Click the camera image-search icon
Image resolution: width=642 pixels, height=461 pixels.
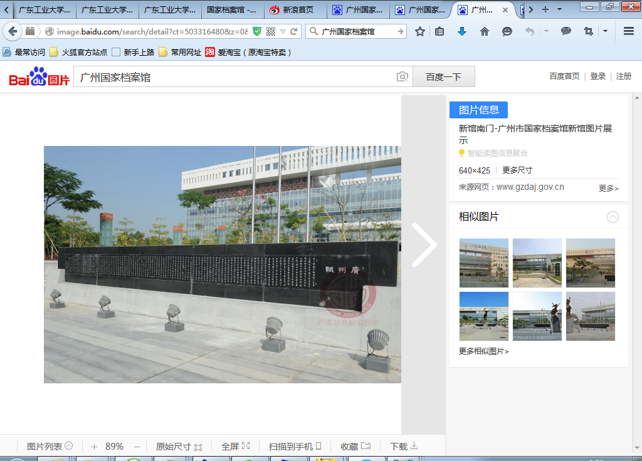point(403,77)
